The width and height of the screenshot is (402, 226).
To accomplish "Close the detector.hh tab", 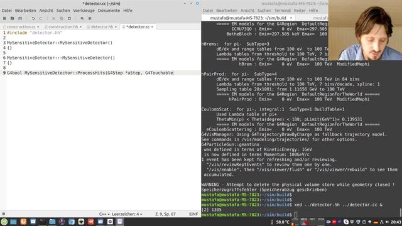I will click(x=116, y=26).
